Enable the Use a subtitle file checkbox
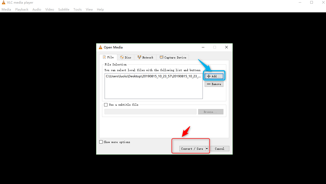The height and width of the screenshot is (184, 326). pos(106,105)
